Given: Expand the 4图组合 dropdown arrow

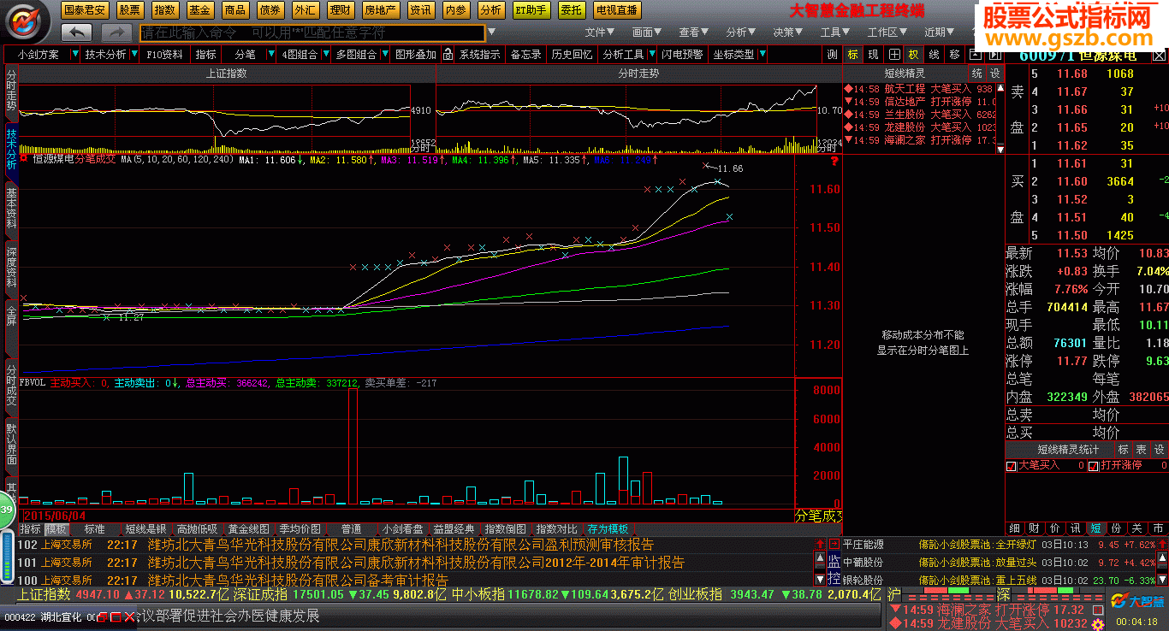Looking at the screenshot, I should [325, 55].
